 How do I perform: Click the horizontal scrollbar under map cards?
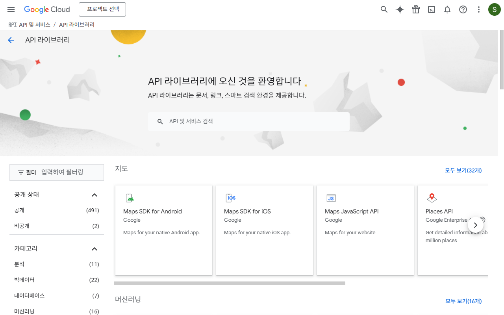[230, 283]
